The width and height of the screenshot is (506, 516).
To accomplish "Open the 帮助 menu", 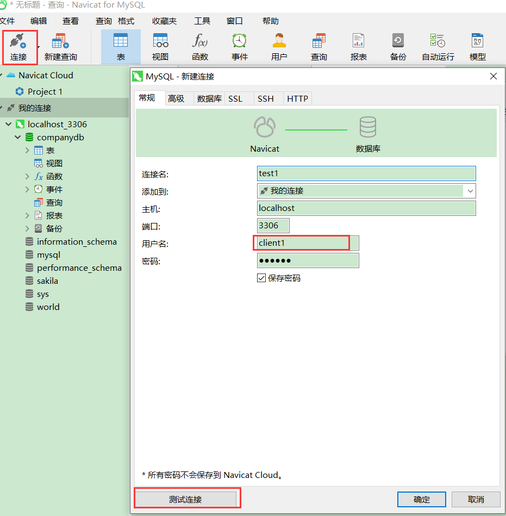I will (271, 21).
